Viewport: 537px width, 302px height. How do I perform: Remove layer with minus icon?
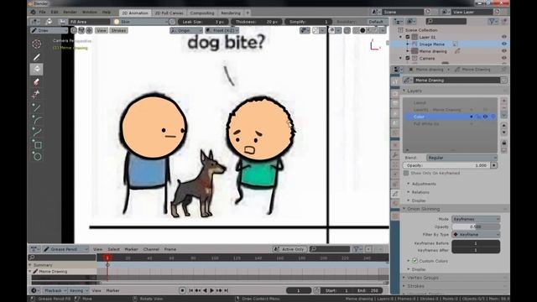click(x=503, y=108)
